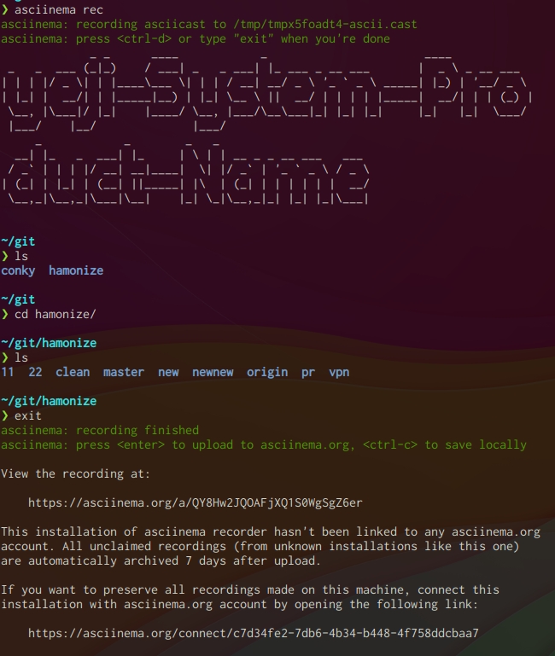Click the 'exit' command at the prompt
This screenshot has height=656, width=555.
28,415
